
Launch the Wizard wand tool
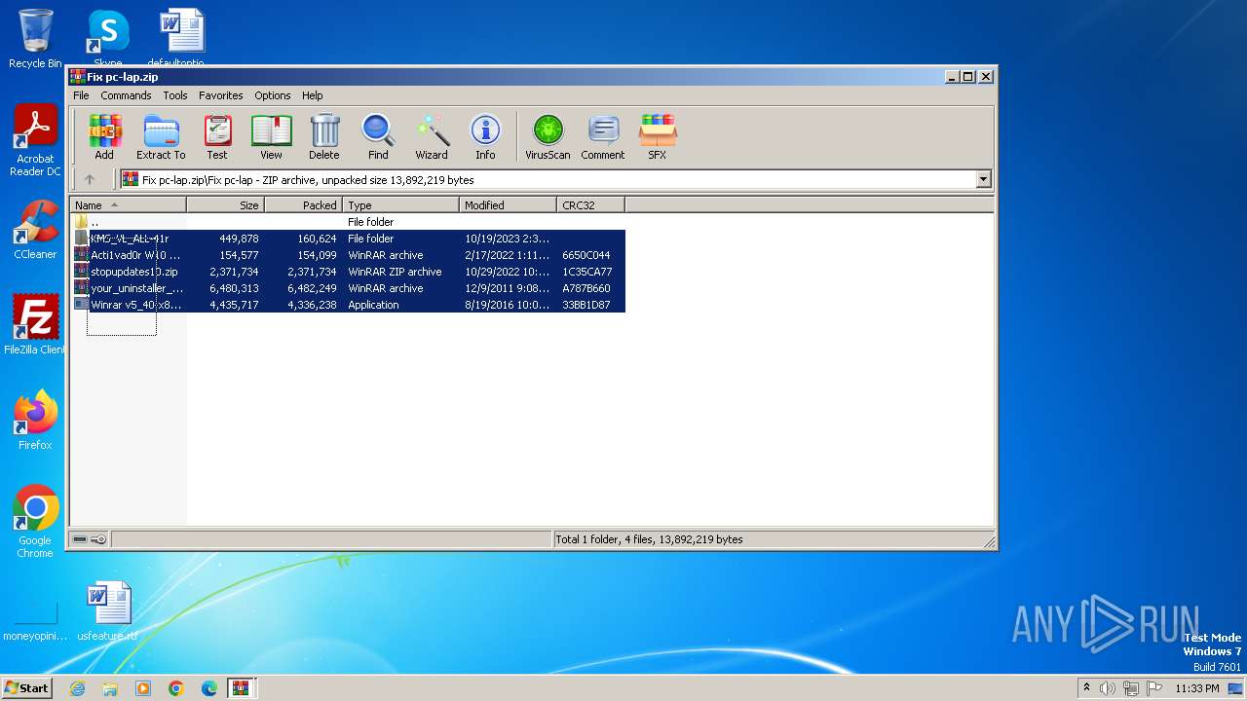pyautogui.click(x=432, y=136)
